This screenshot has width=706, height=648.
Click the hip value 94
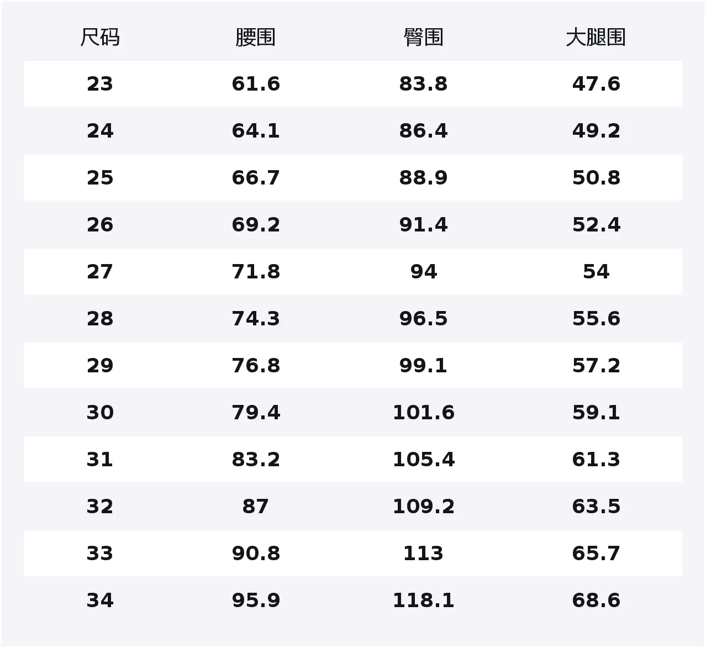[x=423, y=272]
